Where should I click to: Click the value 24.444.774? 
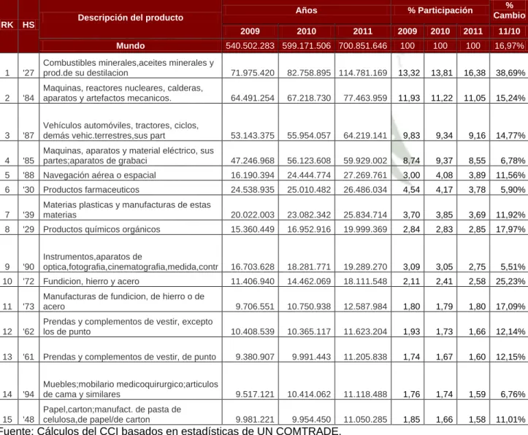[309, 175]
